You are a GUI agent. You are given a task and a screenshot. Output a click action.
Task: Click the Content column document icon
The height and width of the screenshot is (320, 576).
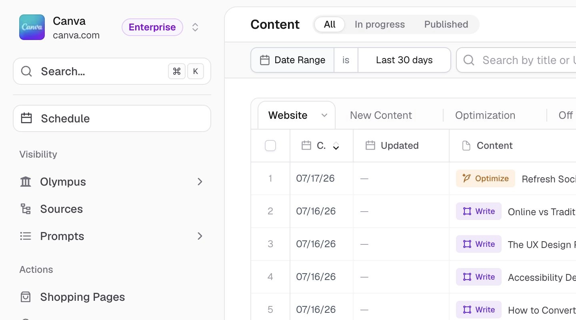pyautogui.click(x=466, y=146)
